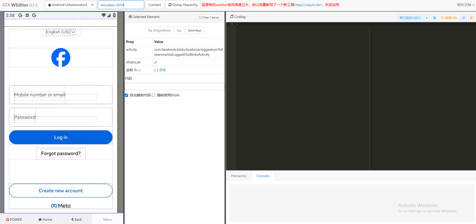Click the Coding music-note icon

232,17
